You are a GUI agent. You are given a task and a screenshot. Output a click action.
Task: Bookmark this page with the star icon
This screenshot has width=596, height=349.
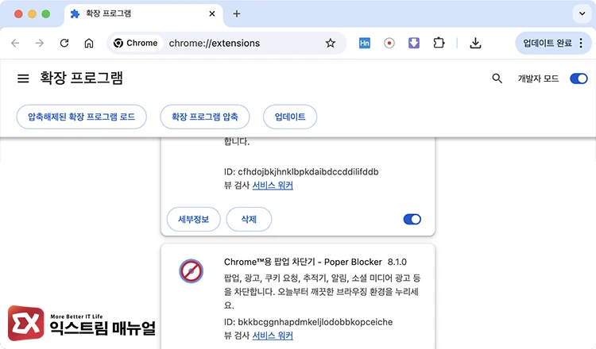331,43
